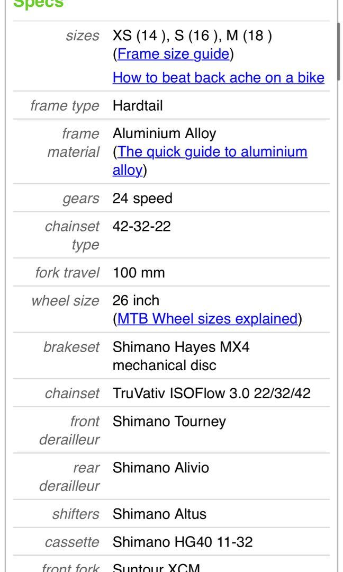Click the Specs heading
This screenshot has height=572, width=343.
[38, 4]
